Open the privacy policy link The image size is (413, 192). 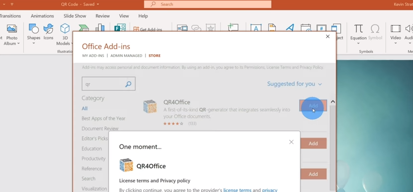click(270, 190)
